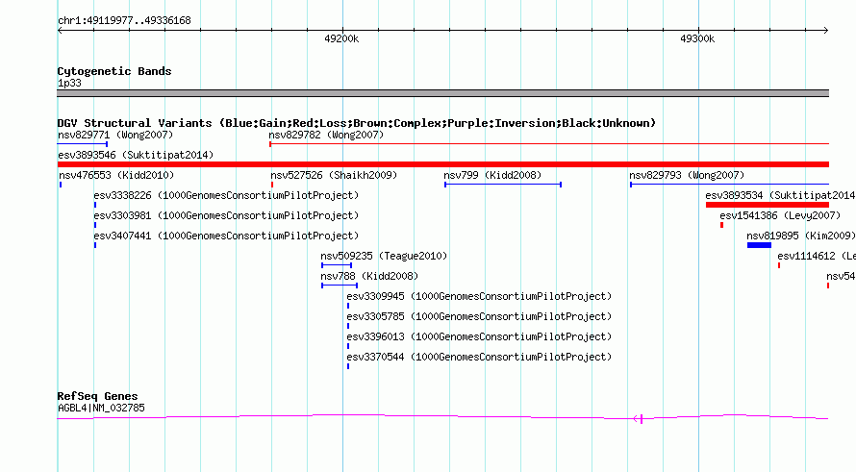Open variant esv3396013 from 1000GenomesConsortiumPilotProject
Viewport: 856px width, 472px height.
(x=479, y=336)
